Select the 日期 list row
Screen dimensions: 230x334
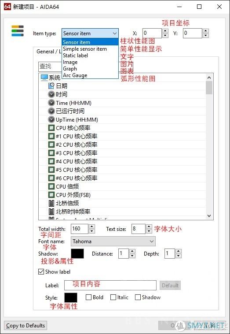coord(122,85)
